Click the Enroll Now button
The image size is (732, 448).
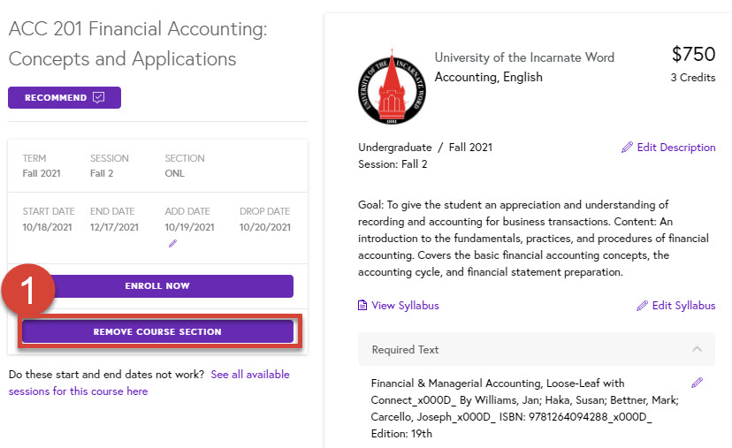click(157, 286)
